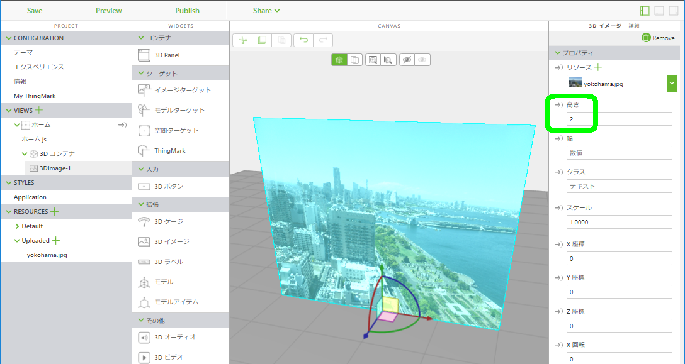Click Publish in the top bar
The image size is (685, 364).
[188, 11]
